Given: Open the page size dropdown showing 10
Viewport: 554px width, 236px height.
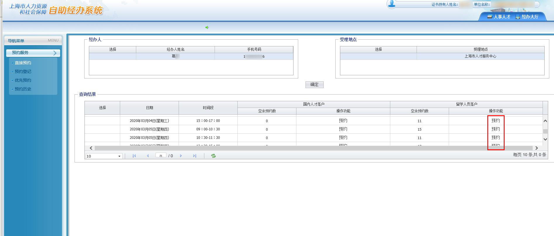Looking at the screenshot, I should (x=104, y=156).
